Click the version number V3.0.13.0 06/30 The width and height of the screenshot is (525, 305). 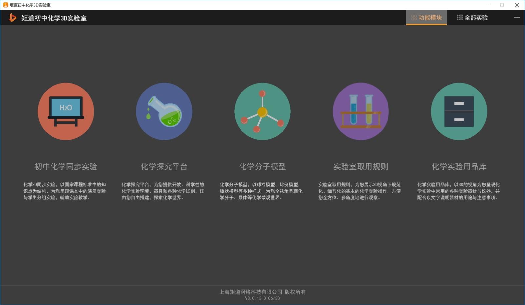[262, 298]
